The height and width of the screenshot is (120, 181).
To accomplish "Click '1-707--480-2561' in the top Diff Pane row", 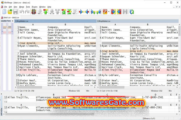I will pyautogui.click(x=153, y=97).
